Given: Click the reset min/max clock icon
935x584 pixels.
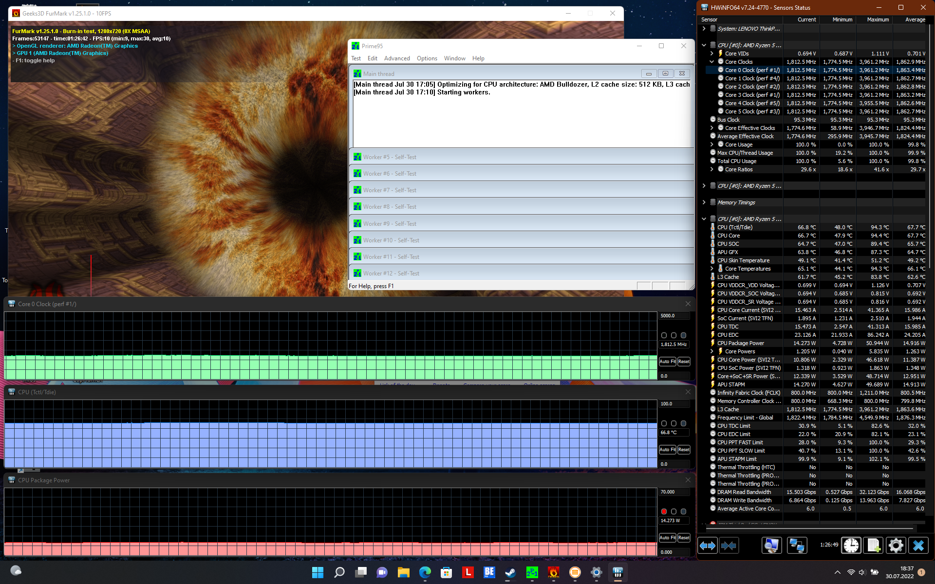Looking at the screenshot, I should click(x=851, y=546).
